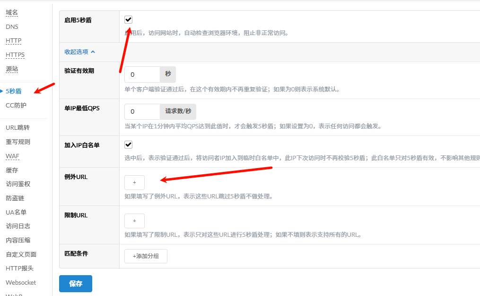Go to 缓存 settings

point(12,170)
